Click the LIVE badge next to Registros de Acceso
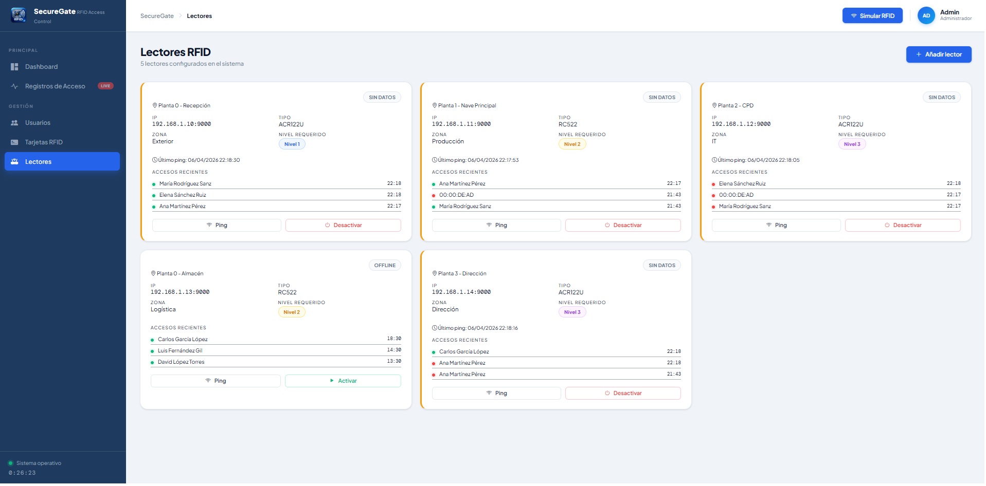Screen dimensions: 986x486 click(105, 86)
